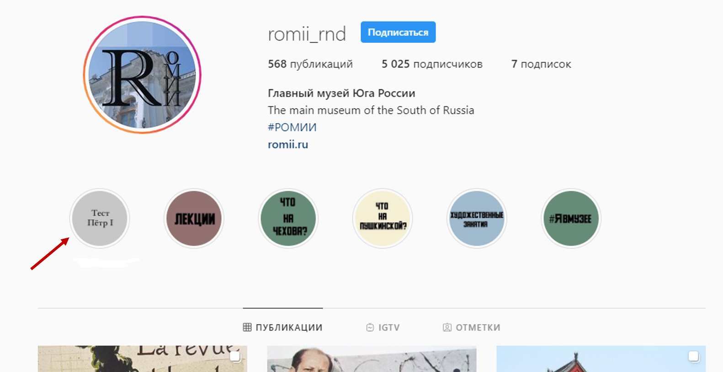Click the grid icon beside ПУБЛИКАЦИИ

point(247,327)
